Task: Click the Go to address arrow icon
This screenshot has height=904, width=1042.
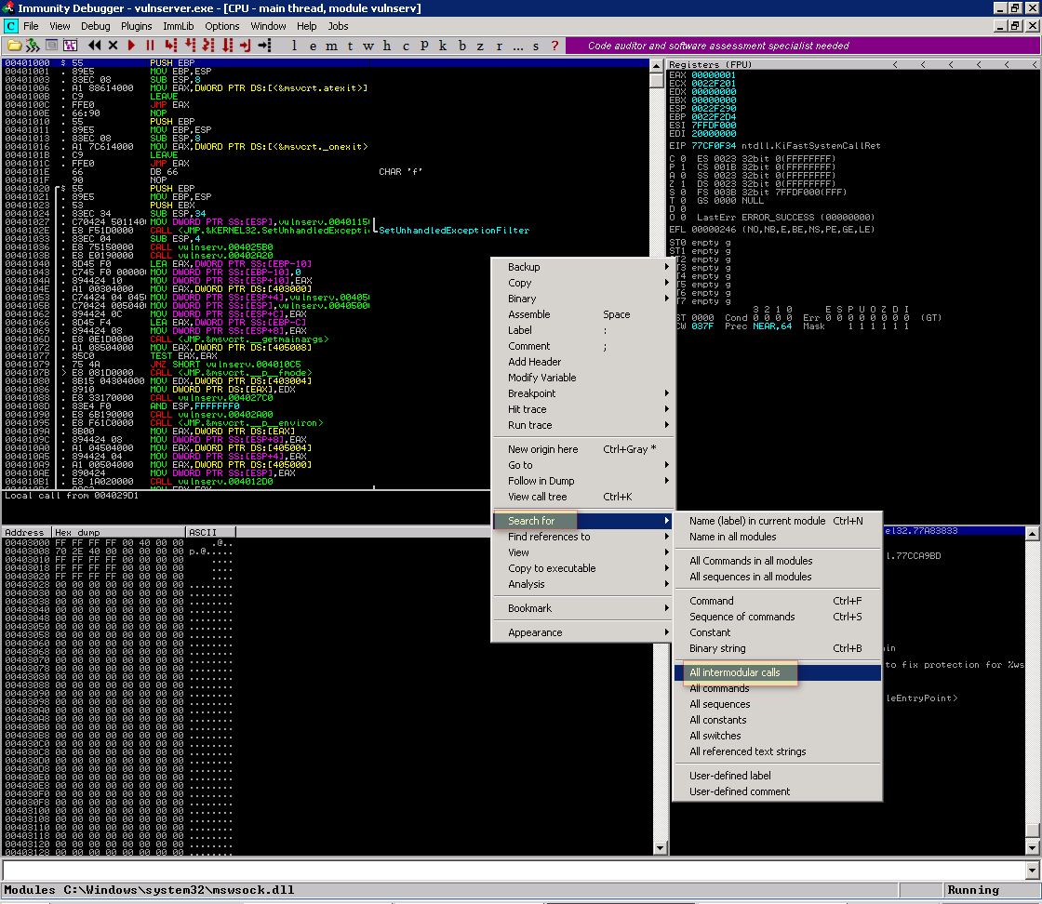Action: point(264,46)
